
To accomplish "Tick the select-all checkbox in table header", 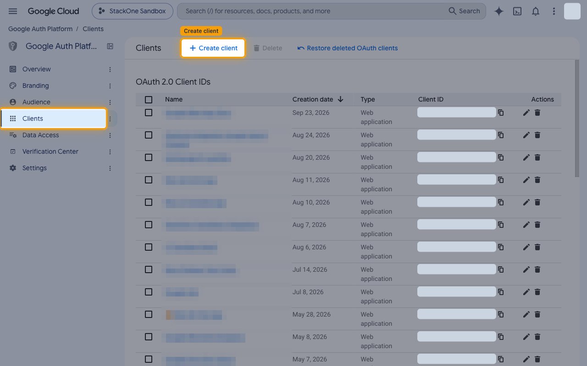I will click(x=149, y=99).
